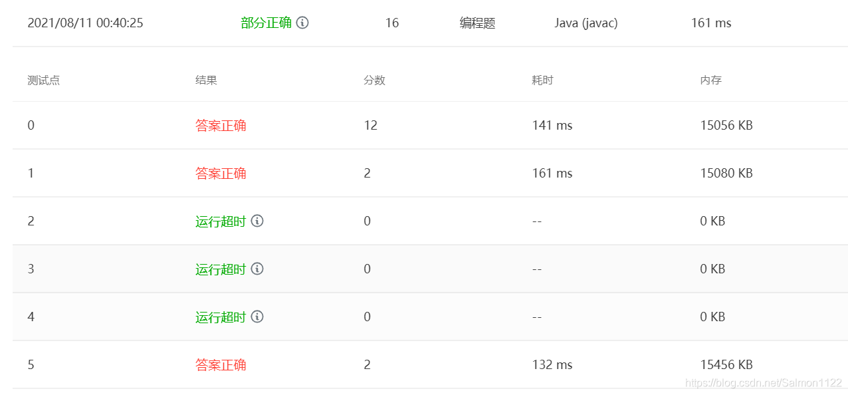Click the 编程题 problem type label
848x395 pixels.
coord(478,23)
